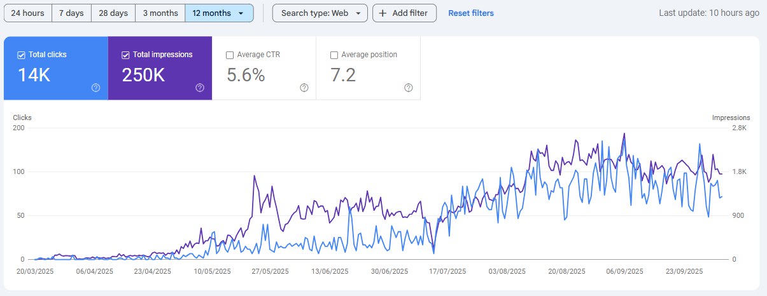Uncheck the Total clicks checkbox
This screenshot has width=767, height=296.
pos(21,55)
